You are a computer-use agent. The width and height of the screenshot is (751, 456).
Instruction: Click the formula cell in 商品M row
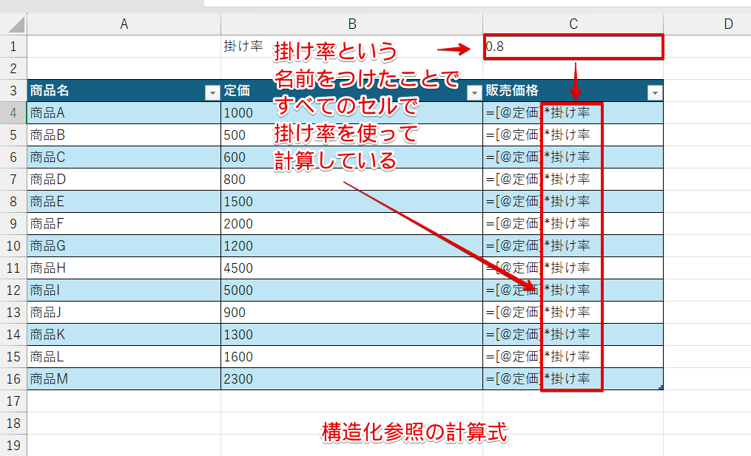tap(573, 379)
